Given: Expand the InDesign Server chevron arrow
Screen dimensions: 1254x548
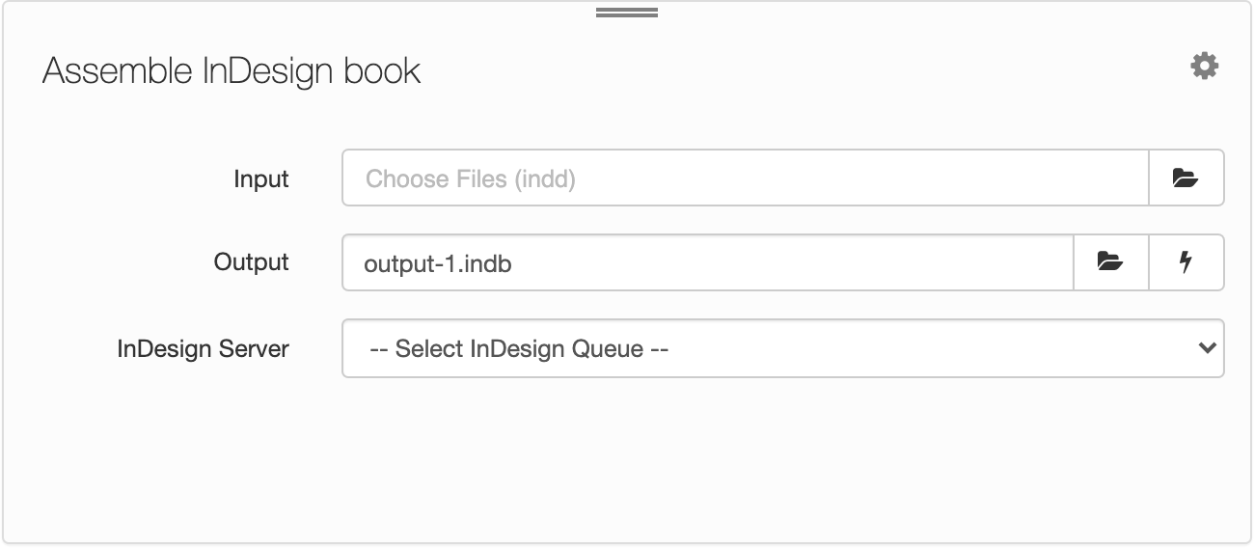Looking at the screenshot, I should point(1206,348).
